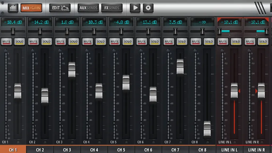Viewport: 272px width, 153px height.
Task: Click the CH 7 volume fader knob
Action: pos(180,67)
